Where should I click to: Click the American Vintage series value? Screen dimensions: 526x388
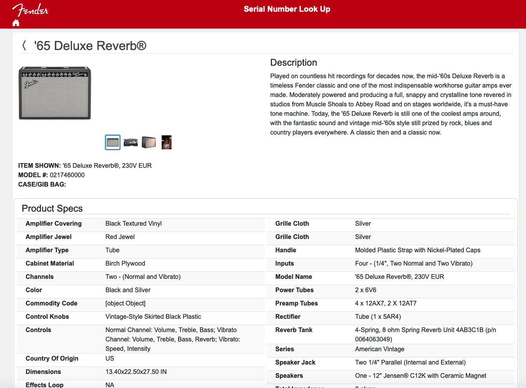[x=380, y=349]
